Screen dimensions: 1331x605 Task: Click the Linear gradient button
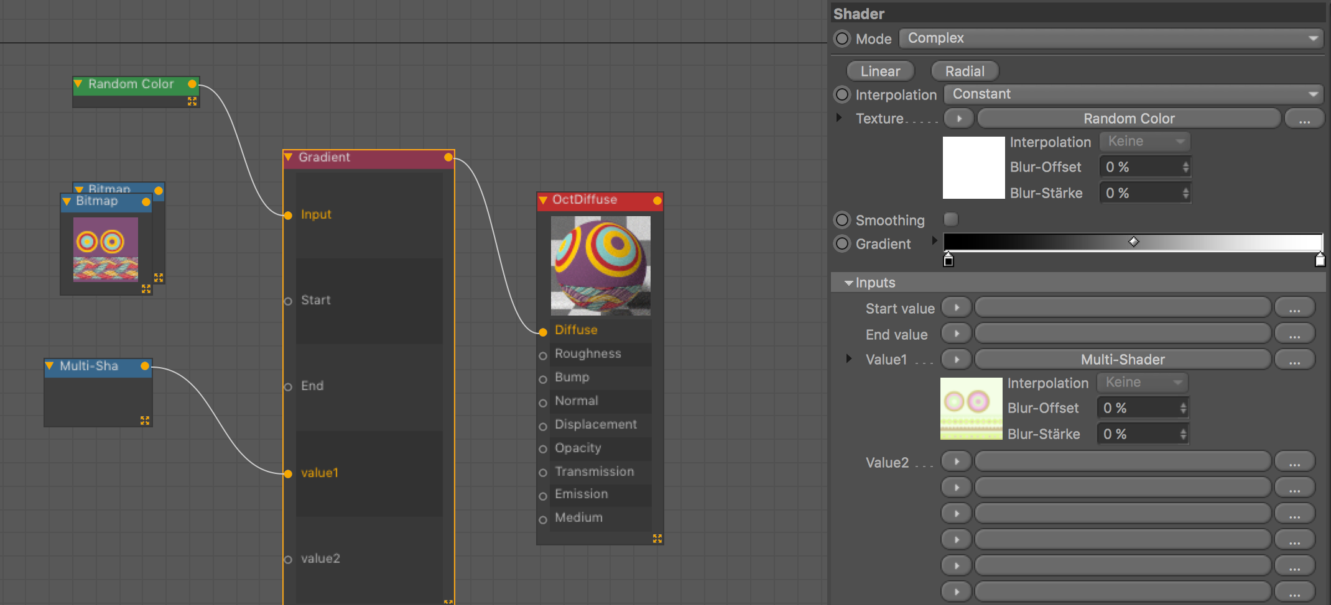pos(880,71)
